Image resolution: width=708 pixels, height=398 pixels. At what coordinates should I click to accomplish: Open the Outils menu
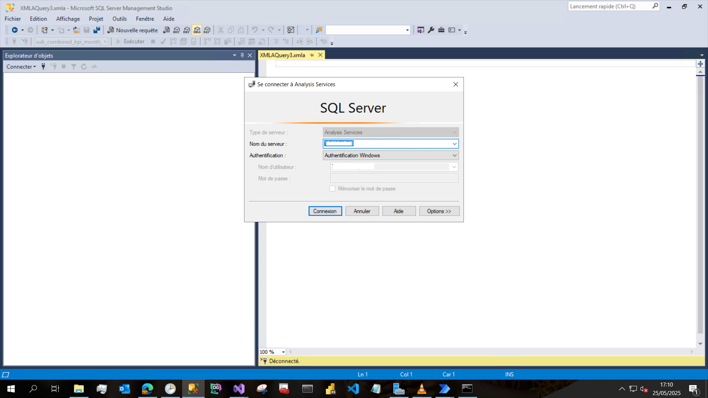(x=119, y=19)
